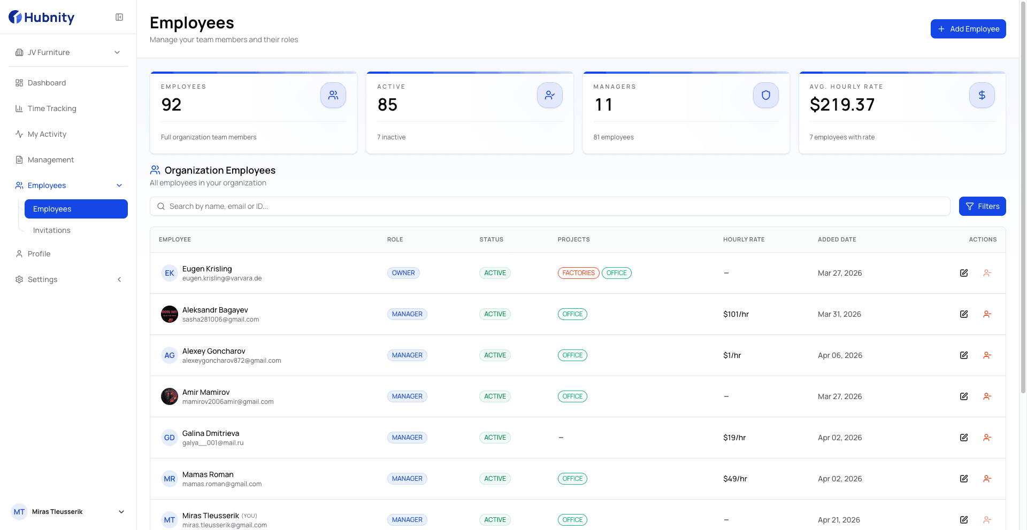The height and width of the screenshot is (530, 1027).
Task: Click the Galina Dmitrieva name
Action: coord(211,433)
